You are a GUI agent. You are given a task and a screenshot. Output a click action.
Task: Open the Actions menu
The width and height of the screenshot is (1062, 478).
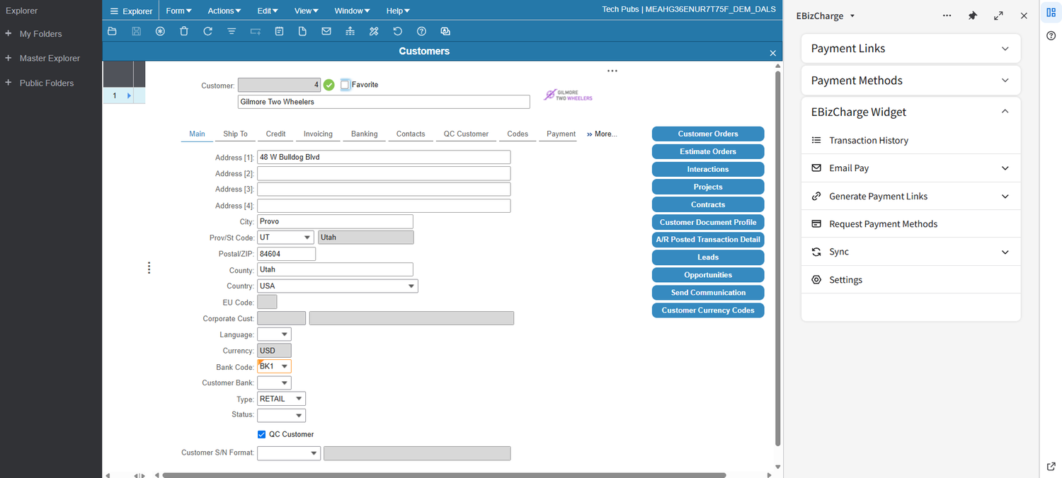click(x=224, y=11)
